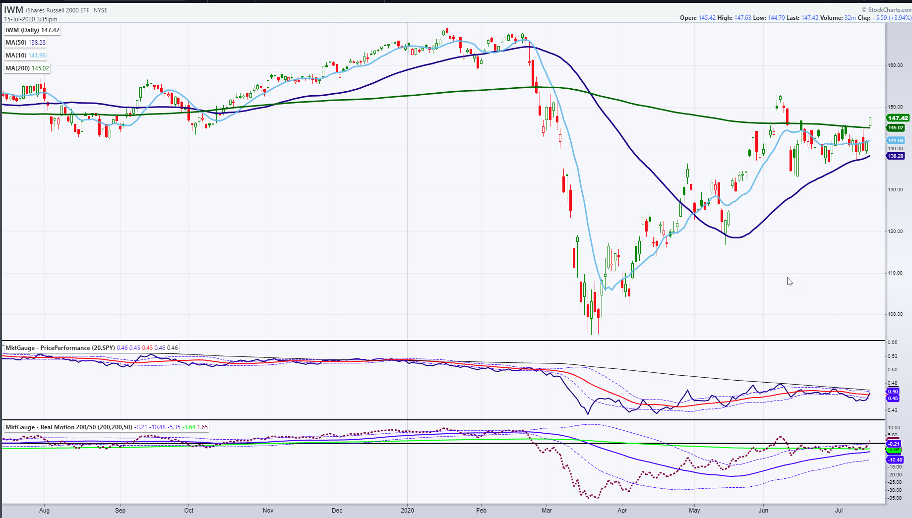The image size is (912, 518).
Task: Click the -30.00 Real Motion axis label
Action: [x=895, y=491]
